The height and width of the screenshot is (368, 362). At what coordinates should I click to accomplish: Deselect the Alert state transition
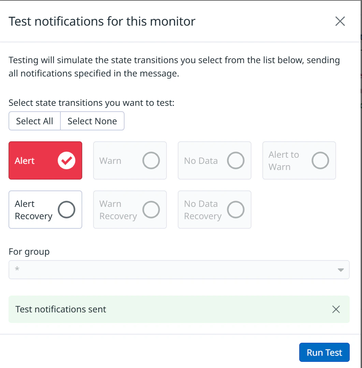click(x=45, y=160)
